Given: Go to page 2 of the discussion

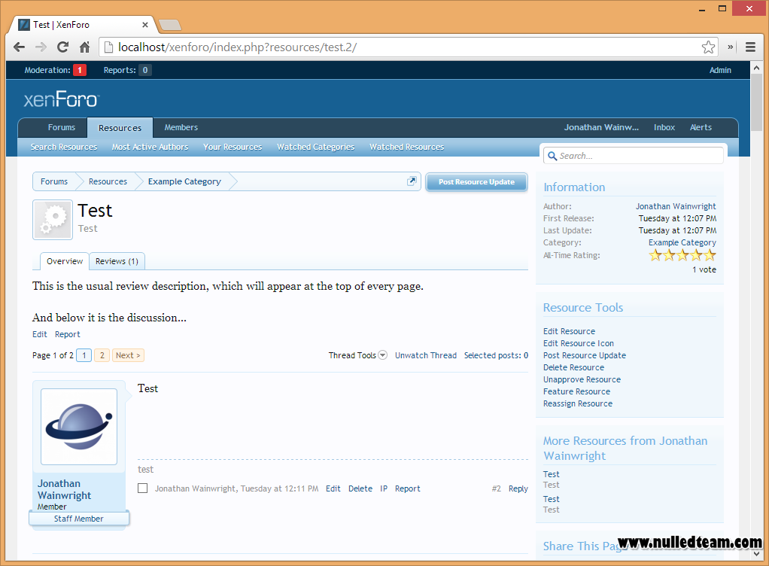Looking at the screenshot, I should [x=102, y=355].
